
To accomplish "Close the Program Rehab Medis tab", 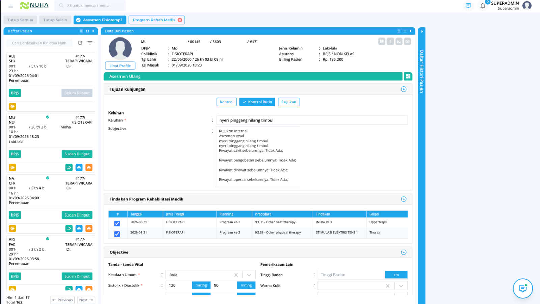I will (180, 20).
